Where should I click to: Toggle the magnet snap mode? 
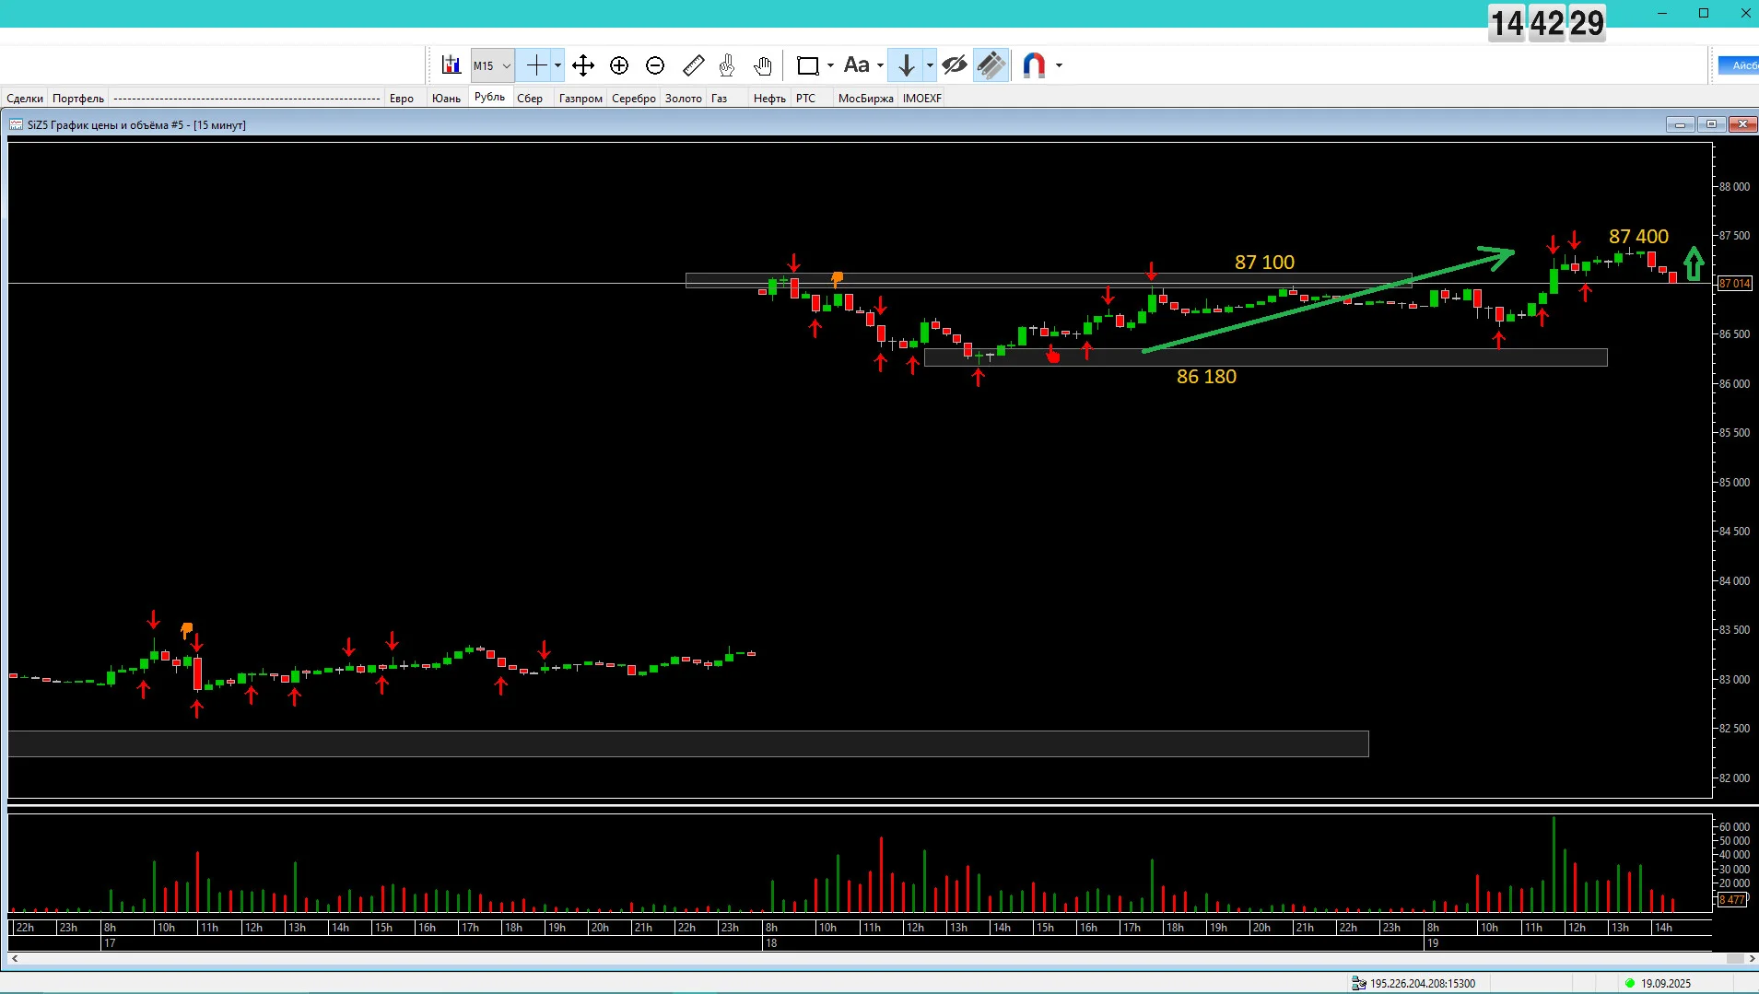tap(1034, 65)
